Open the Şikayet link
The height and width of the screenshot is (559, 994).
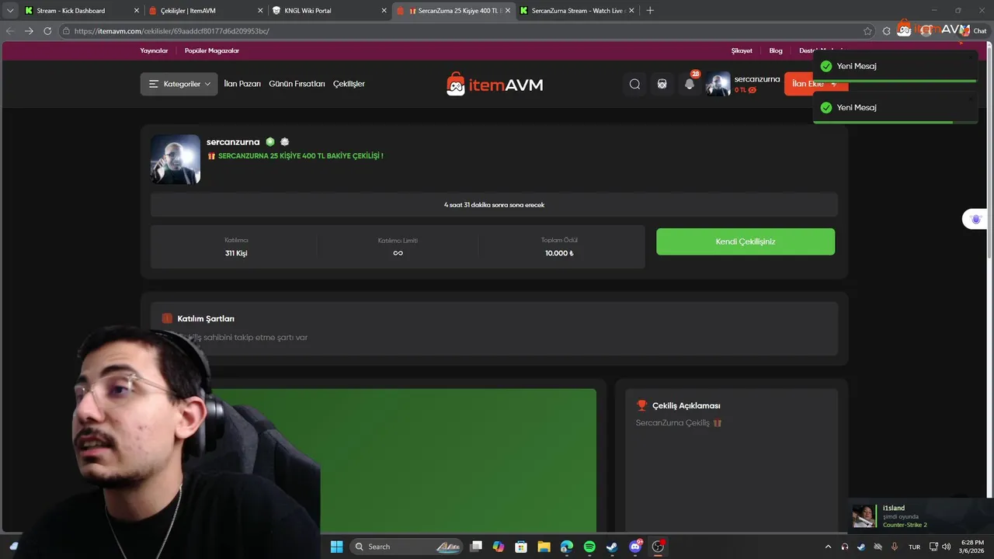point(742,50)
